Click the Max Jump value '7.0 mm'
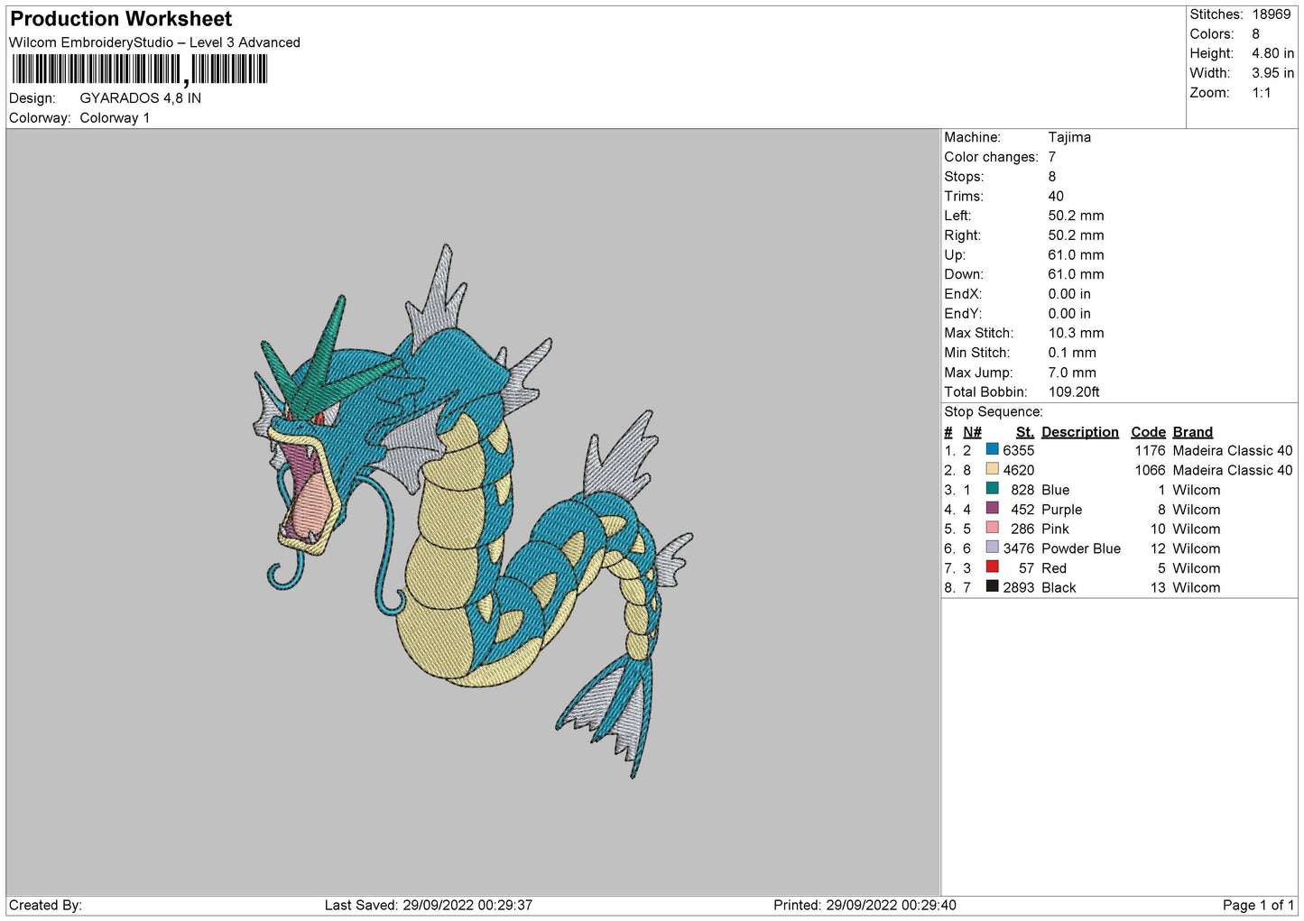 [x=1072, y=373]
